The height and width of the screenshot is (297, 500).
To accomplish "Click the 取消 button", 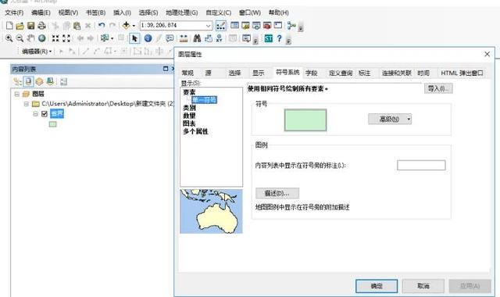I will (423, 286).
